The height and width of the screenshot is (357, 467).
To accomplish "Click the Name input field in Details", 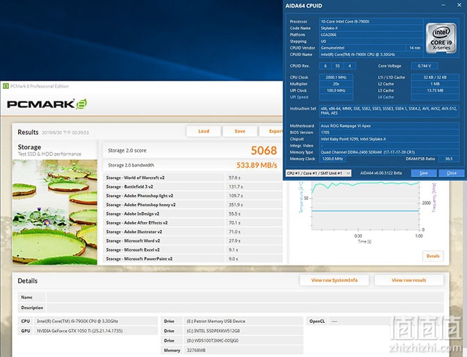I will [x=245, y=297].
